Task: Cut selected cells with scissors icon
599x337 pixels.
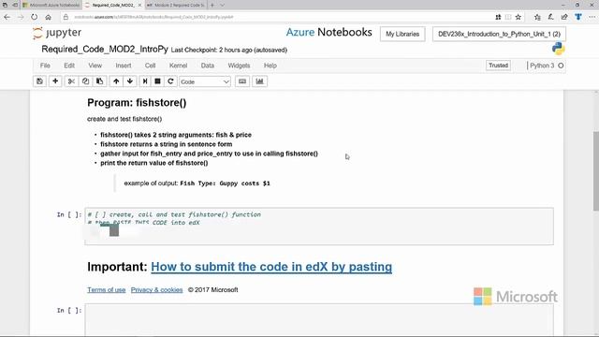Action: 71,81
